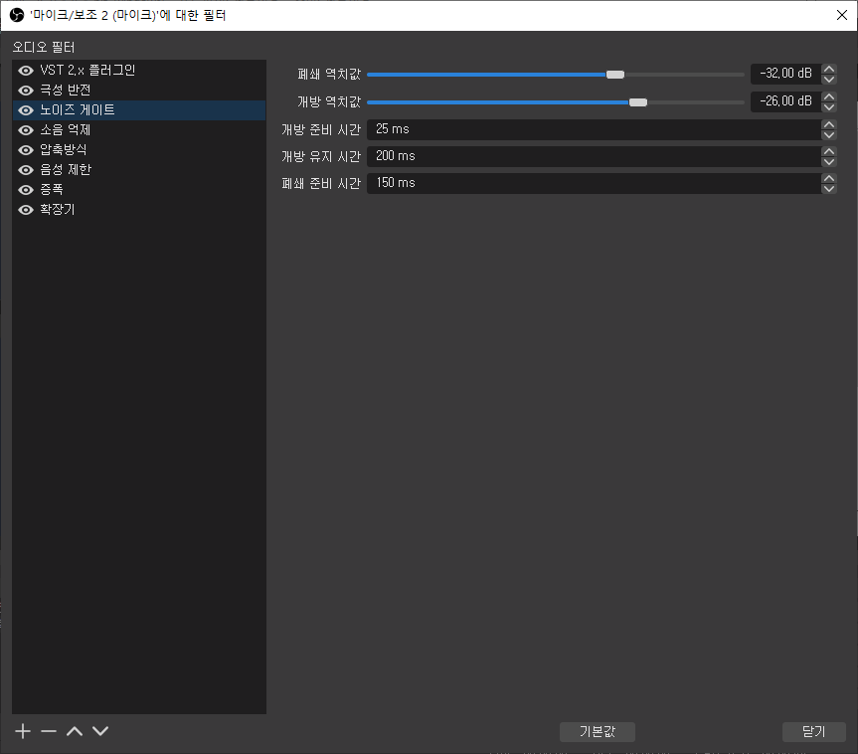Adjust the 개방 역치값 slider handle
The width and height of the screenshot is (858, 754).
tap(638, 102)
